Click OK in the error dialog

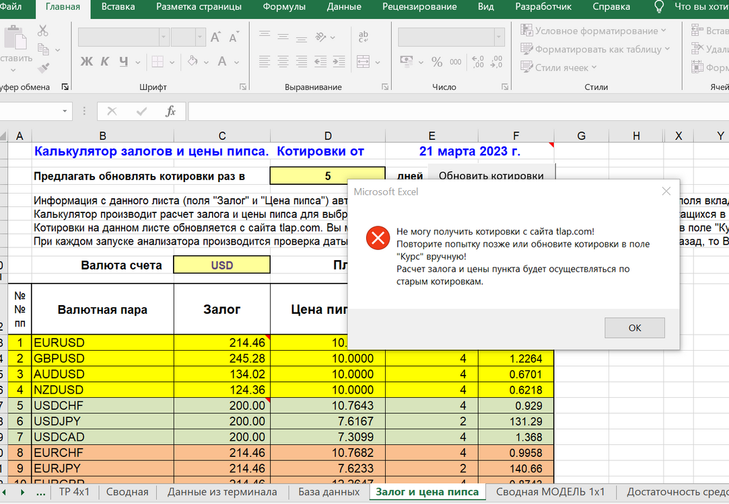pos(635,328)
